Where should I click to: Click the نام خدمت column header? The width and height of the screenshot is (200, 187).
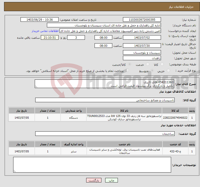tap(124, 144)
